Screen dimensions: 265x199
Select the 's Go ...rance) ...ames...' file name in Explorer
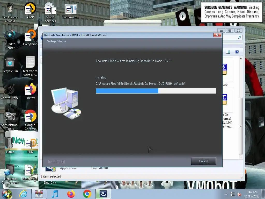[x=227, y=120]
